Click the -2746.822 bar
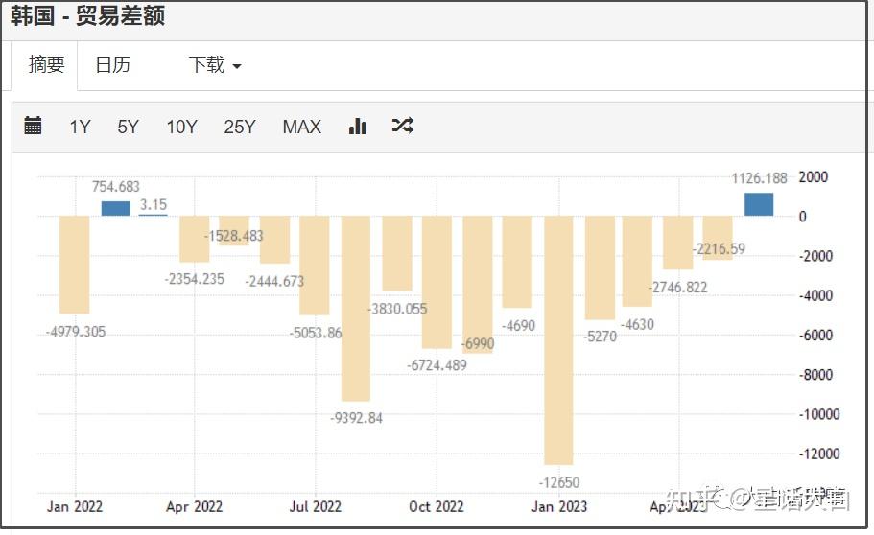 coord(677,243)
